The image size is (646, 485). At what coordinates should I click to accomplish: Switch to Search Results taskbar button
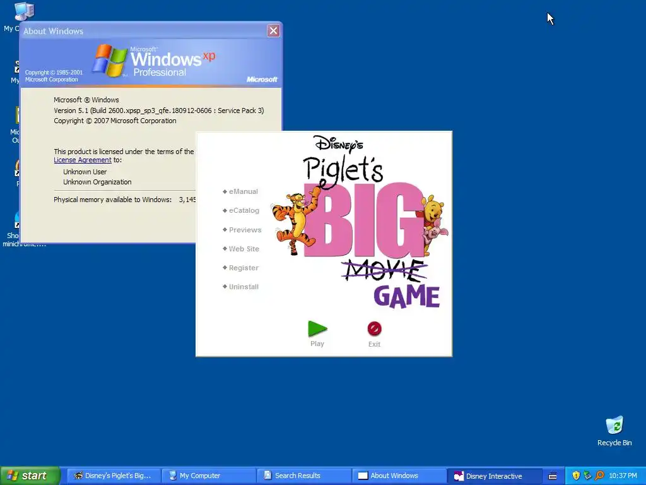303,476
